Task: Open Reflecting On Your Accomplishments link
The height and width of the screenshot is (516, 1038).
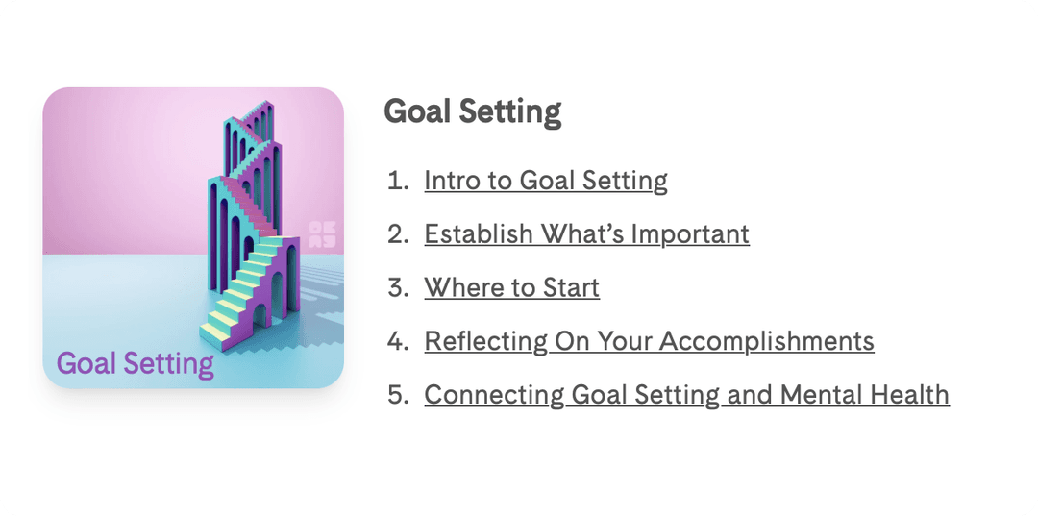Action: pyautogui.click(x=649, y=341)
